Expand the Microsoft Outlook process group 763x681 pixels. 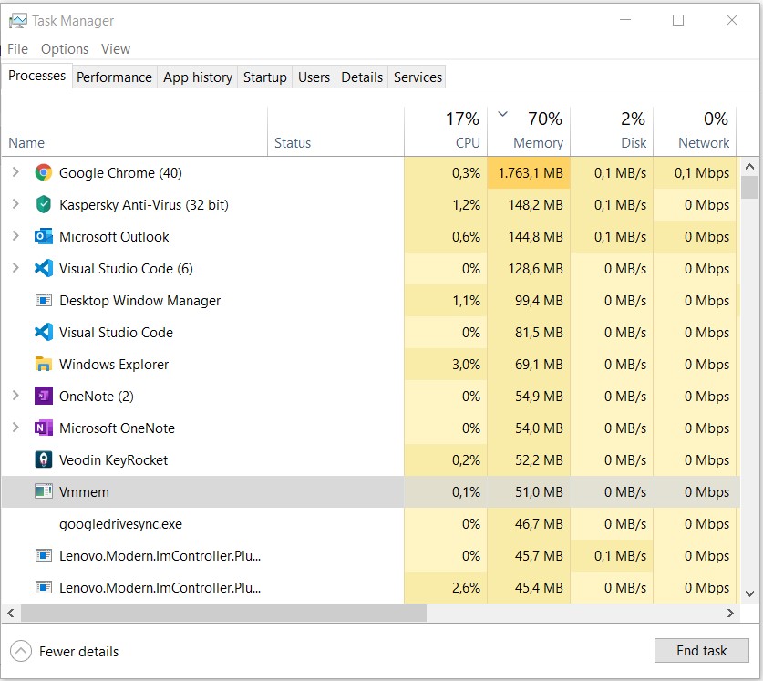pos(15,236)
